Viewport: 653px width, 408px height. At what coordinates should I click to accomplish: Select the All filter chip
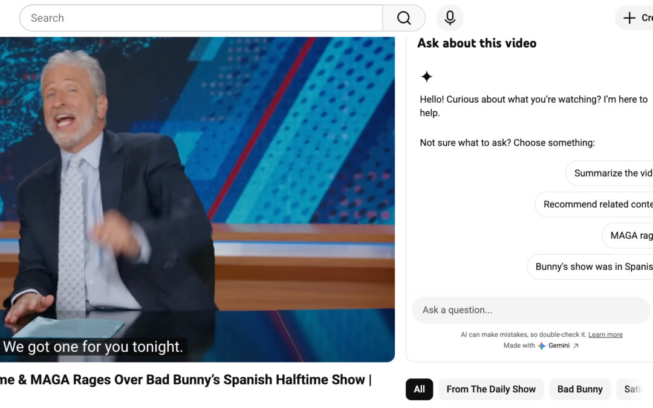click(x=420, y=389)
